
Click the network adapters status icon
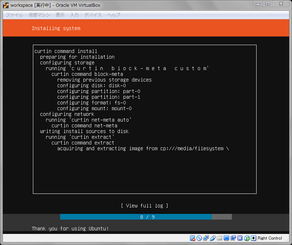pyautogui.click(x=206, y=238)
